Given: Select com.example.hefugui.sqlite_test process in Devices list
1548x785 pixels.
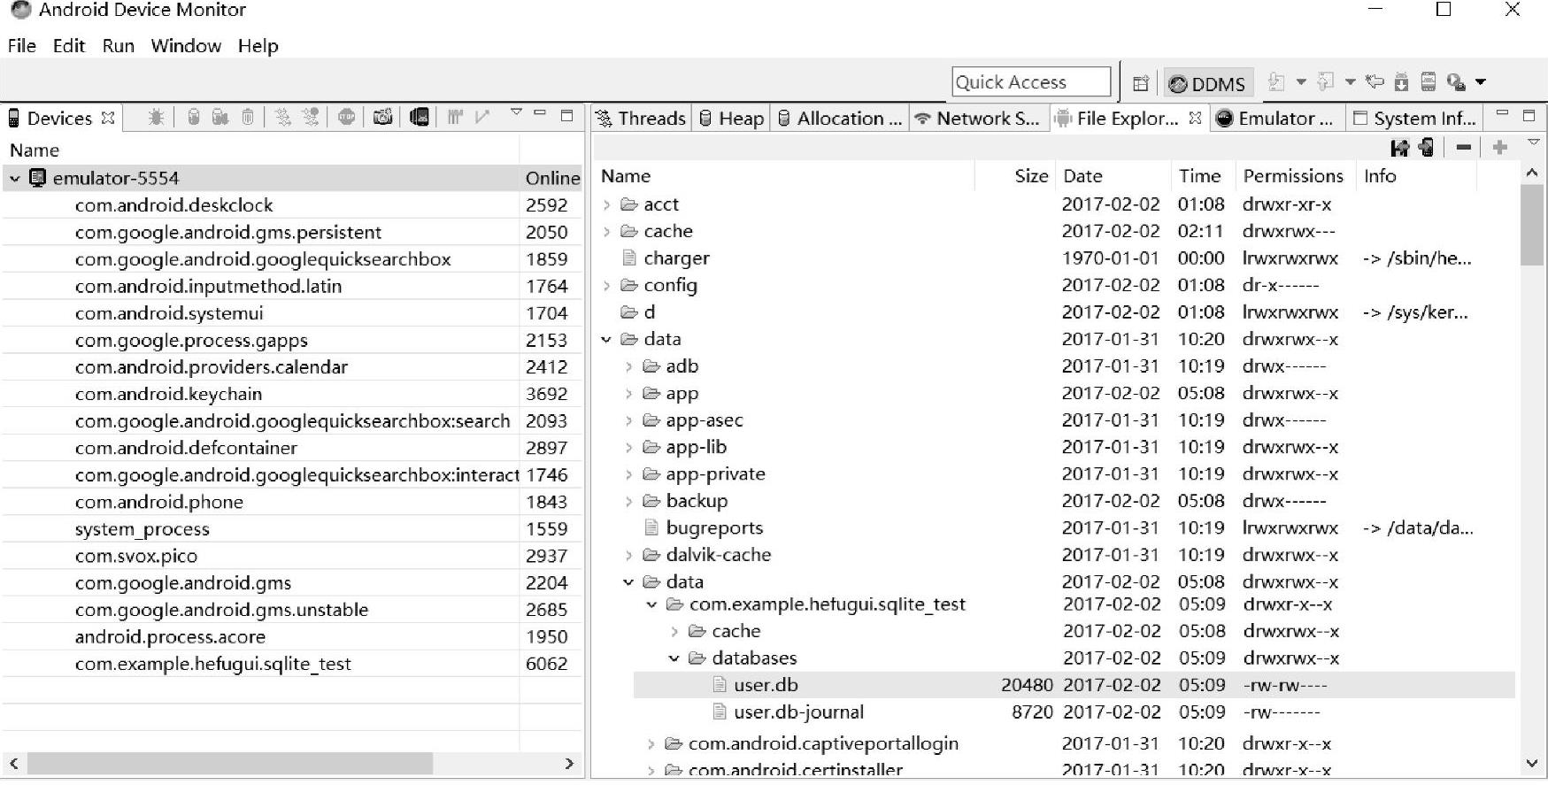Looking at the screenshot, I should click(212, 664).
